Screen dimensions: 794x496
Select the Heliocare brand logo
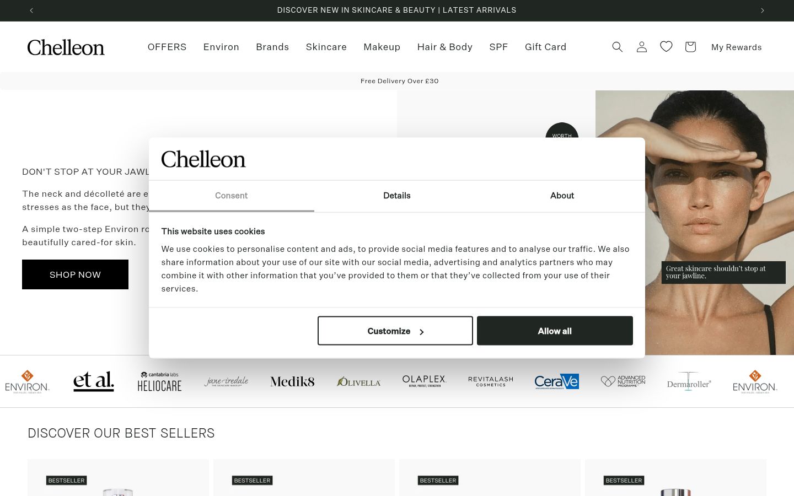159,381
